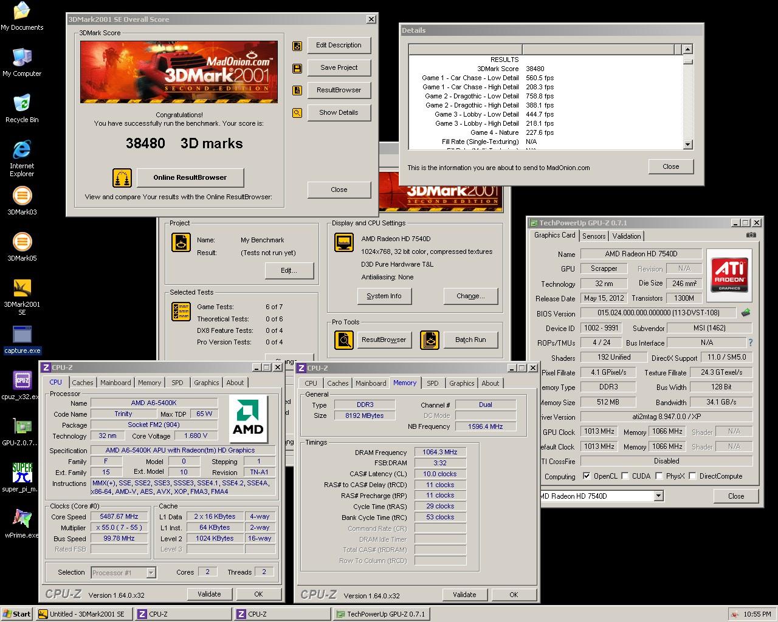Click Save Project button
Viewport: 778px width, 622px height.
[x=339, y=68]
